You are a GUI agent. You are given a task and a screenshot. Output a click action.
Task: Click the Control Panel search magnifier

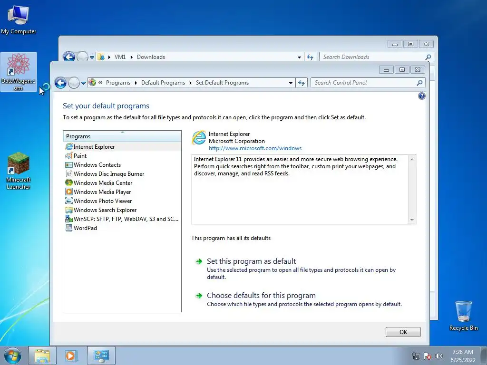[x=419, y=83]
